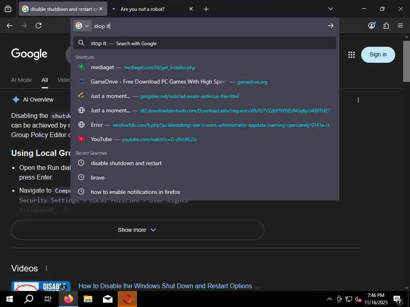Screen dimensions: 410x307
Task: Open Firefox View icon in tab bar
Action: tap(8, 9)
